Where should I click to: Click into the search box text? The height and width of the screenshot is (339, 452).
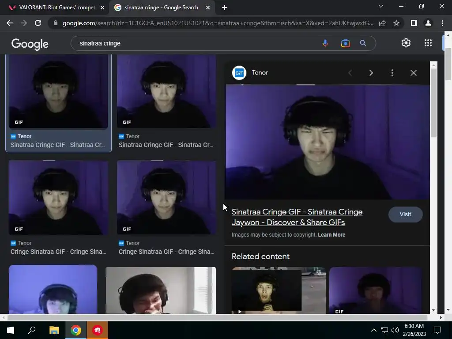click(100, 43)
